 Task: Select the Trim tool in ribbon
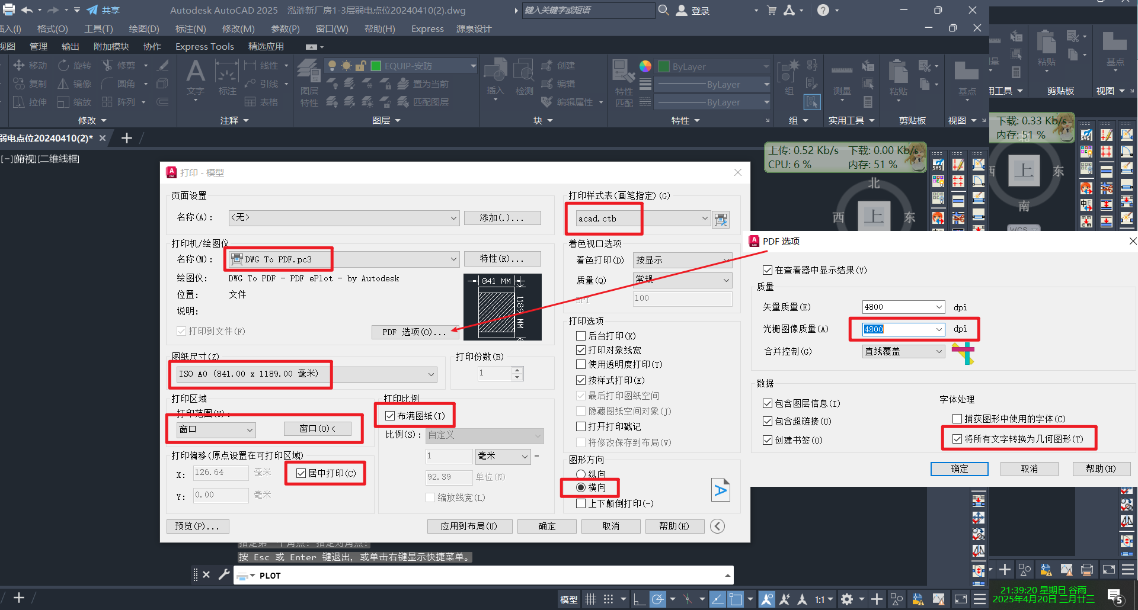(119, 65)
